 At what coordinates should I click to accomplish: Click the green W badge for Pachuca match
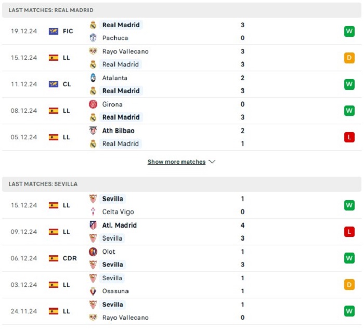click(349, 31)
